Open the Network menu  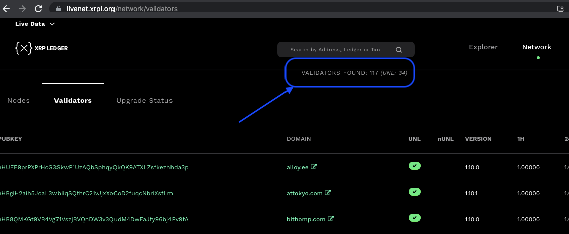[x=536, y=47]
